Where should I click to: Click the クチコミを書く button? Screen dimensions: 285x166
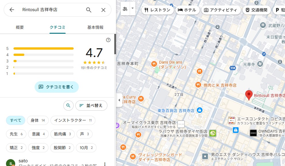pos(57,87)
